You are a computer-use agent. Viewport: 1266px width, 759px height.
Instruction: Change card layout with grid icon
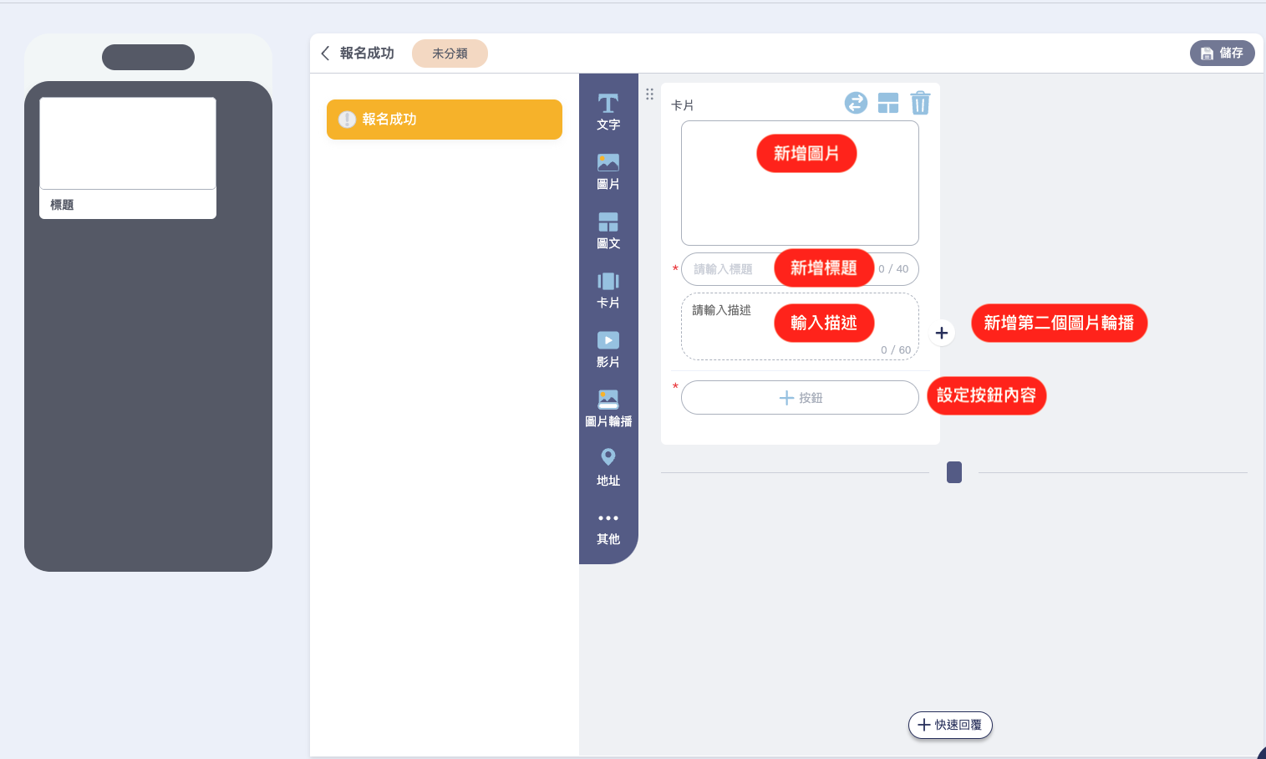[888, 103]
